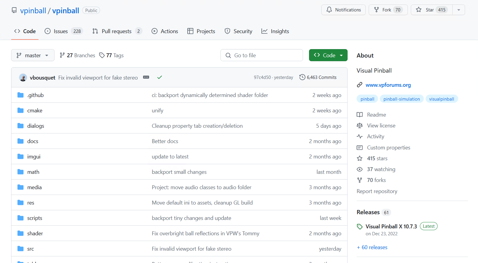Screen dimensions: 478x263
Task: Open the res folder icon
Action: (20, 203)
